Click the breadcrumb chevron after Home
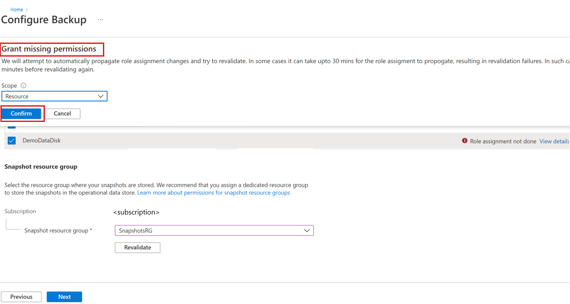 coord(27,10)
